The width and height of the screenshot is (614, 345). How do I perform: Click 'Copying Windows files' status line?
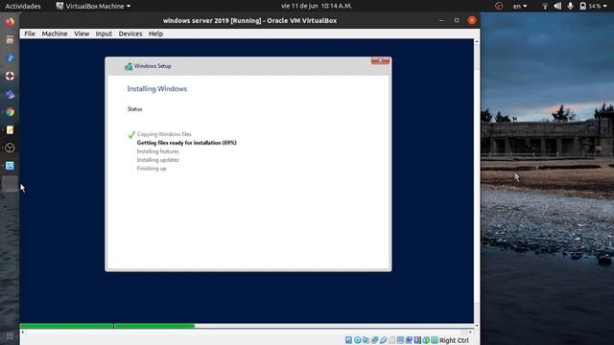pos(164,134)
